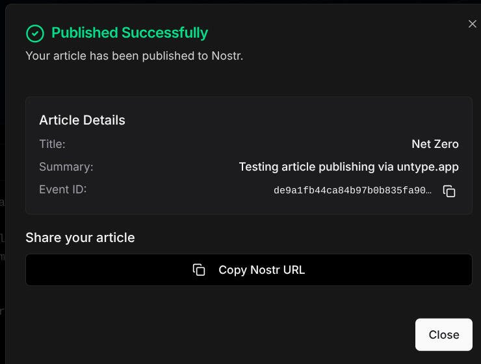
Task: Click the ellipsis ending the Event ID
Action: 428,191
